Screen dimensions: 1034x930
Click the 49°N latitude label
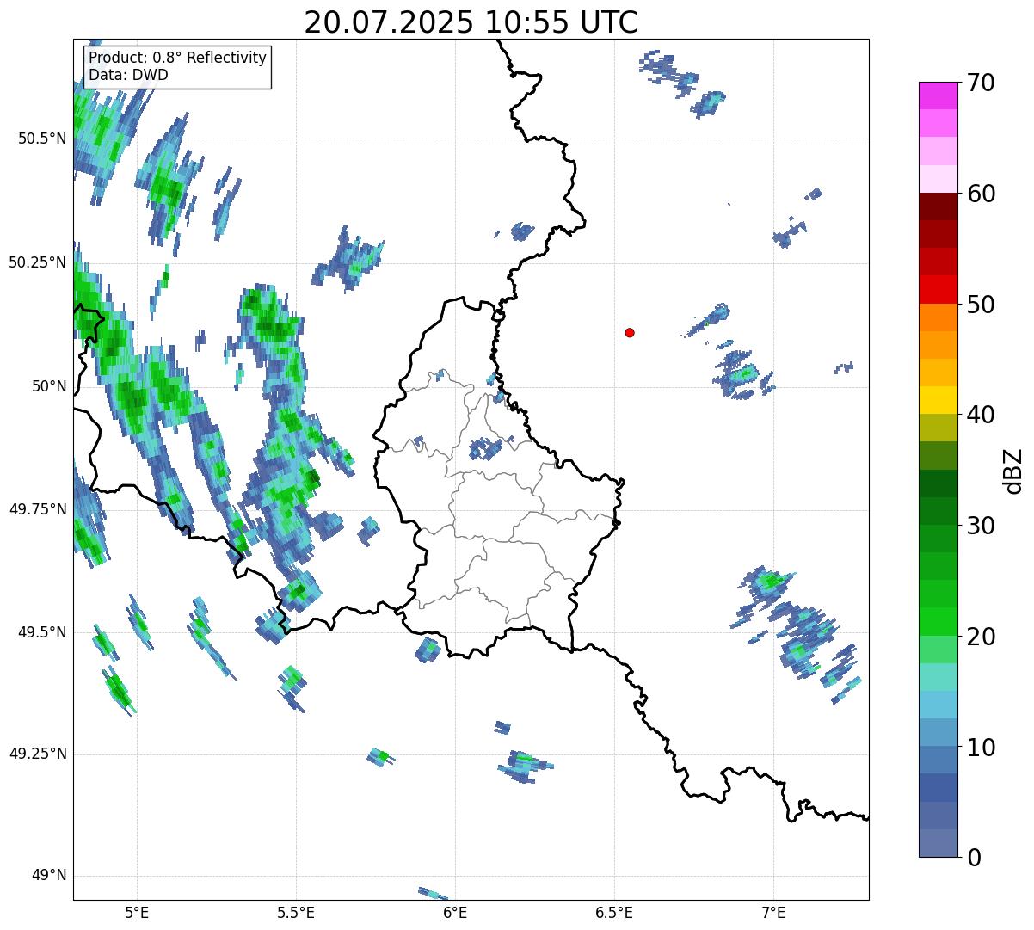(x=49, y=876)
